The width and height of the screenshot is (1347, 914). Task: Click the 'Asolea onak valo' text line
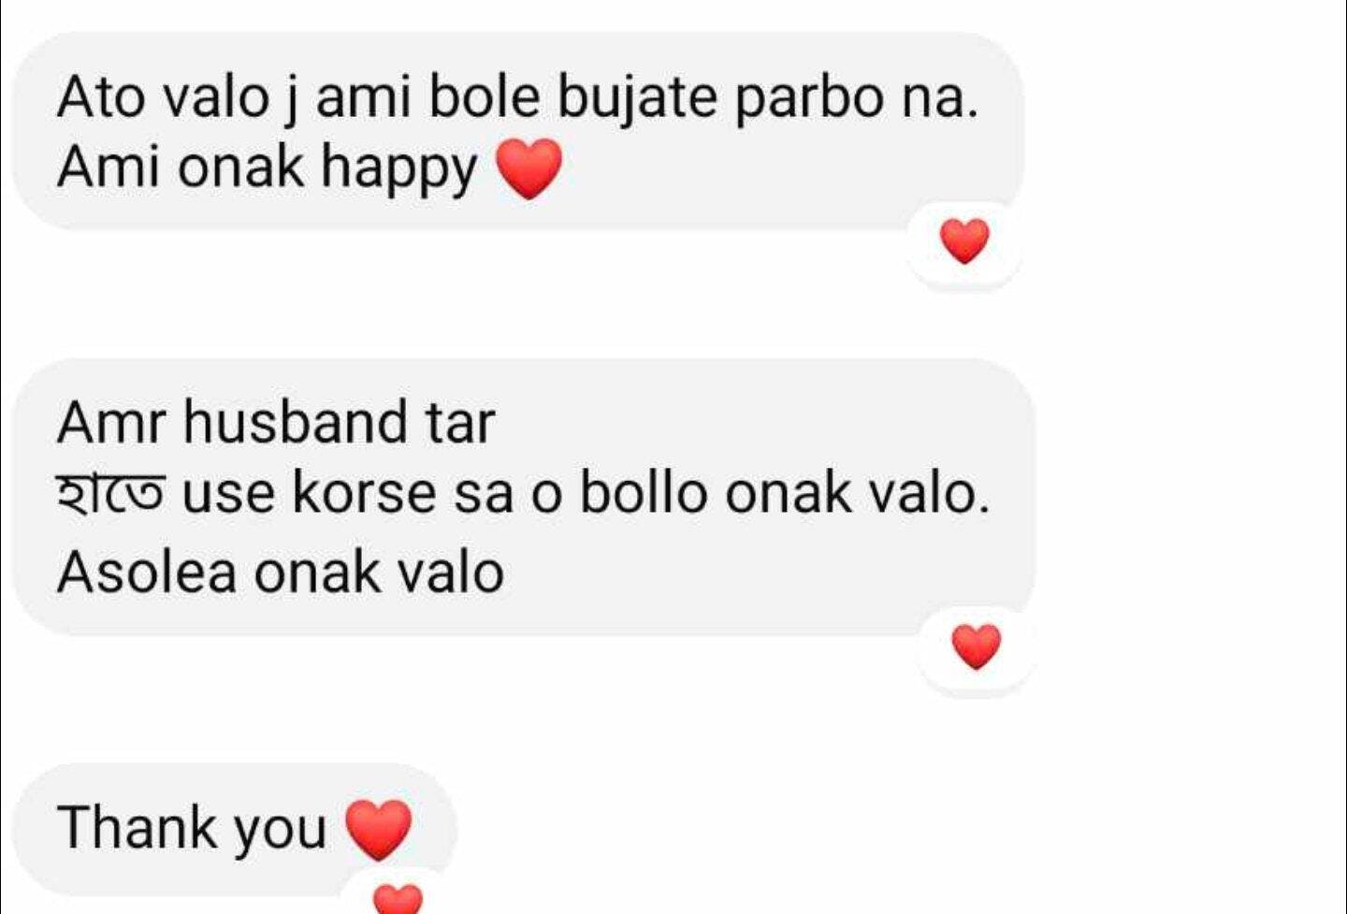(x=281, y=572)
